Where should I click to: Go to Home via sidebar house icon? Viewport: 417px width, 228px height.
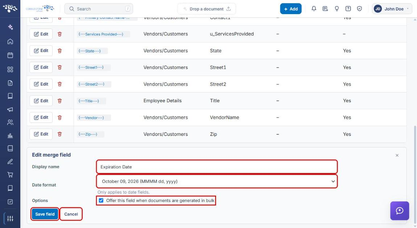click(10, 41)
